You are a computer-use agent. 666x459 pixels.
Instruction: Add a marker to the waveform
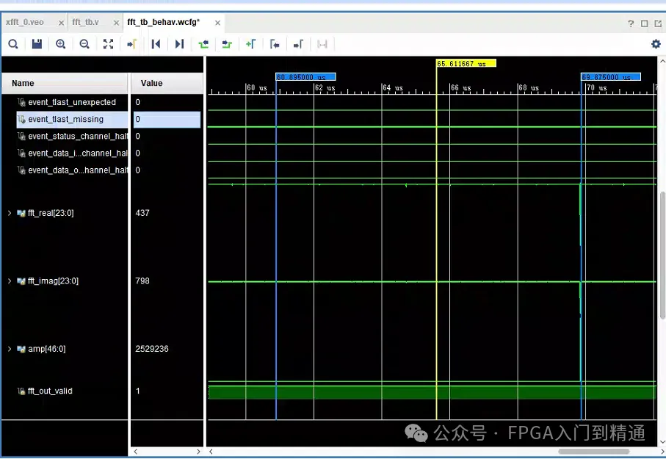(x=250, y=44)
